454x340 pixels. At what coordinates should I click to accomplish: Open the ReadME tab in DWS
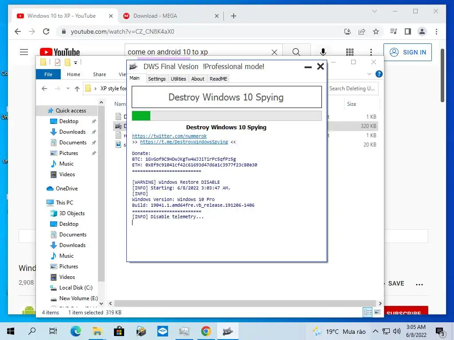218,79
